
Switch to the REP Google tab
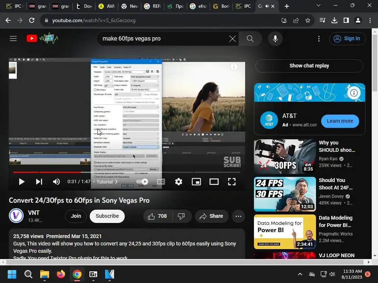tap(152, 6)
